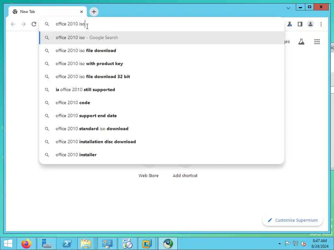Toggle the side panel icon
The width and height of the screenshot is (334, 250).
[x=300, y=24]
